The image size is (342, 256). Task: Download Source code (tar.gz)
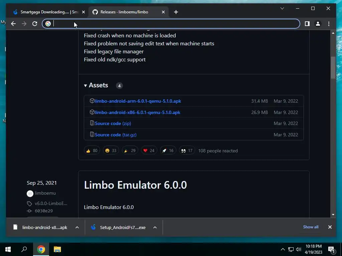pyautogui.click(x=116, y=135)
